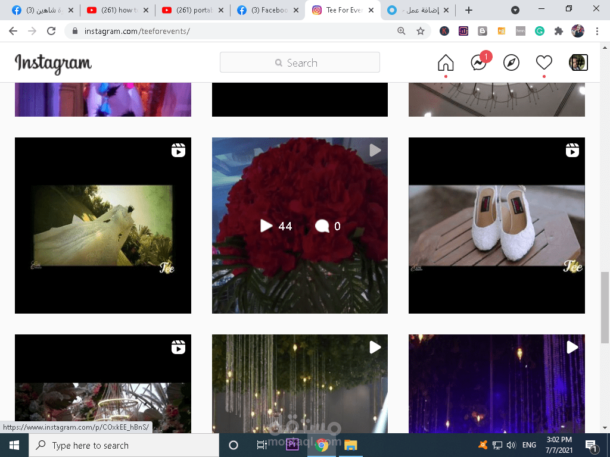Switch to the 'portab' YouTube tab
This screenshot has width=610, height=457.
tap(192, 10)
